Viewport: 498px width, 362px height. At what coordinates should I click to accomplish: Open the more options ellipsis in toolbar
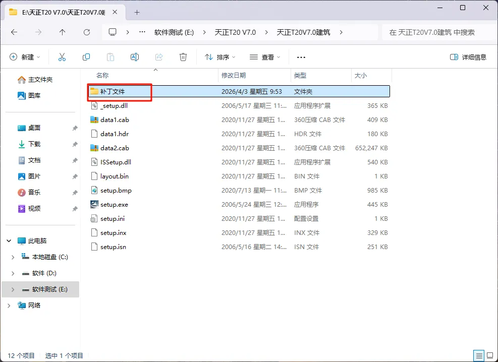pyautogui.click(x=301, y=57)
